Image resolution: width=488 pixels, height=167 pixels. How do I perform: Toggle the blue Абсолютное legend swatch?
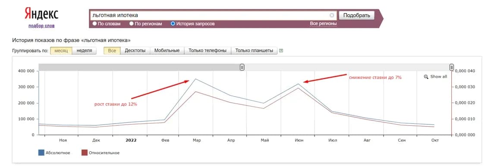pyautogui.click(x=41, y=152)
